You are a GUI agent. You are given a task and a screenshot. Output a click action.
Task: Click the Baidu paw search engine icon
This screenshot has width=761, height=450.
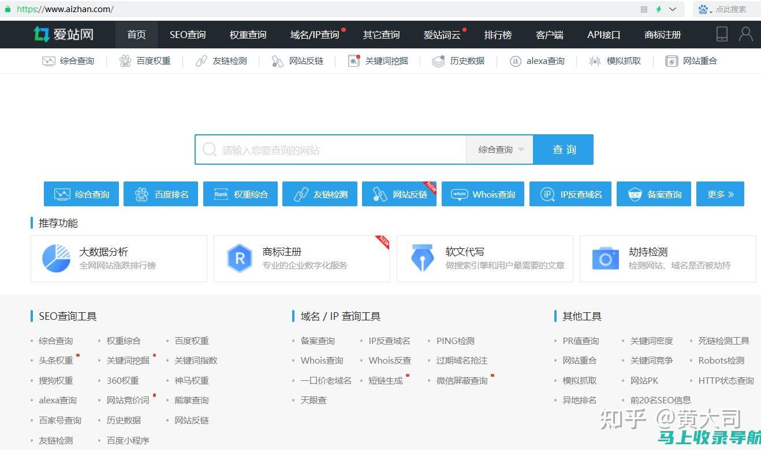point(703,9)
